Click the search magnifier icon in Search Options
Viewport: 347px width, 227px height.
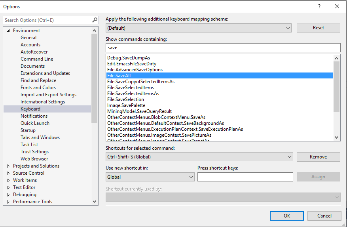pos(95,20)
